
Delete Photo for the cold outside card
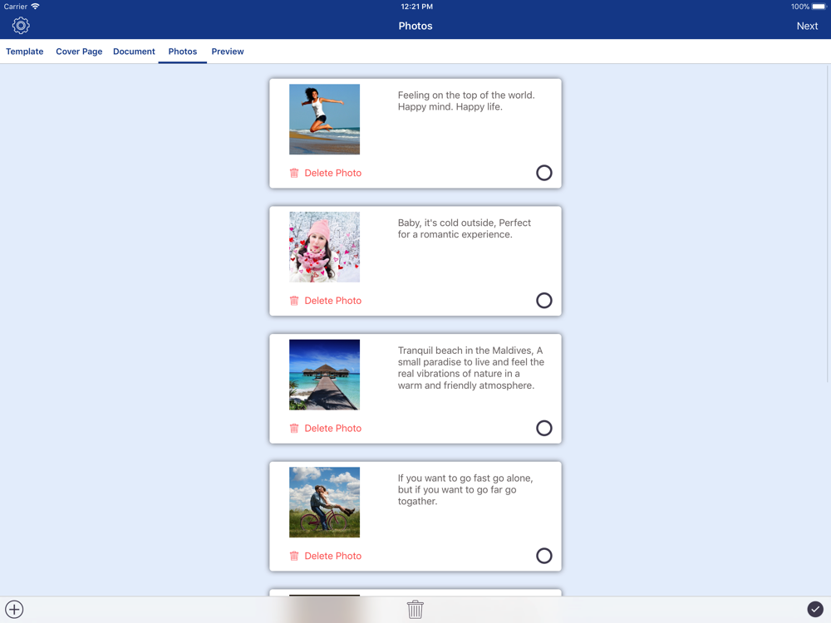click(333, 301)
